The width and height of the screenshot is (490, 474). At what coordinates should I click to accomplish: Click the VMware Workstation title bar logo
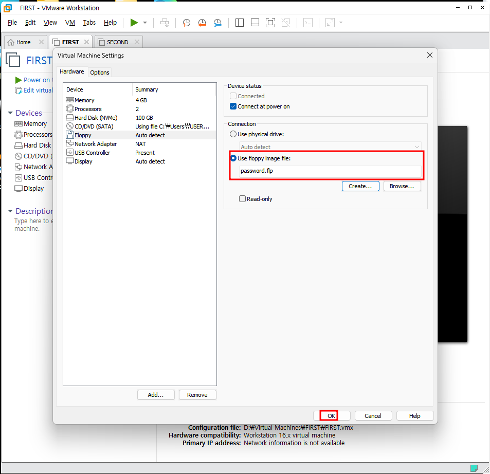(x=8, y=8)
